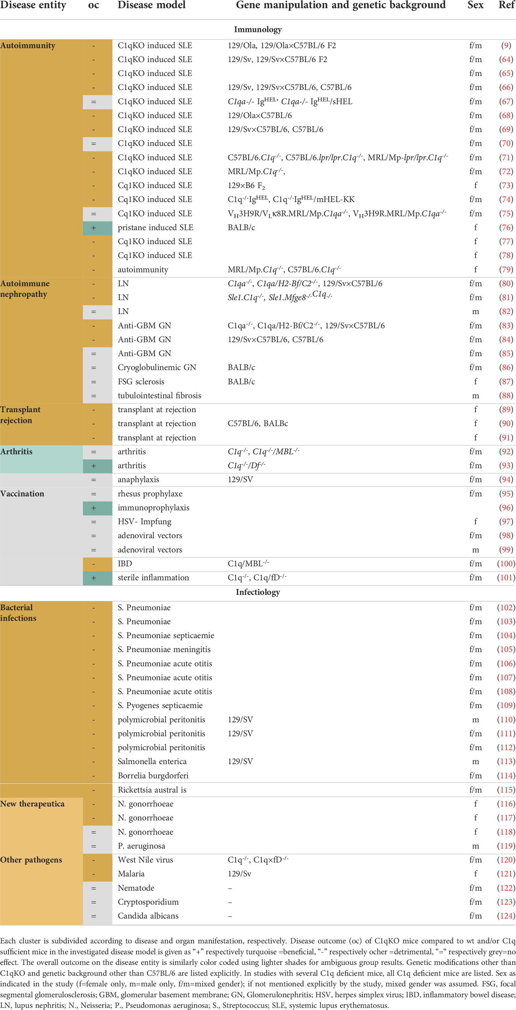Select "S. Pneumoniae septicaemie" cell
The height and width of the screenshot is (1010, 516).
coord(166,636)
